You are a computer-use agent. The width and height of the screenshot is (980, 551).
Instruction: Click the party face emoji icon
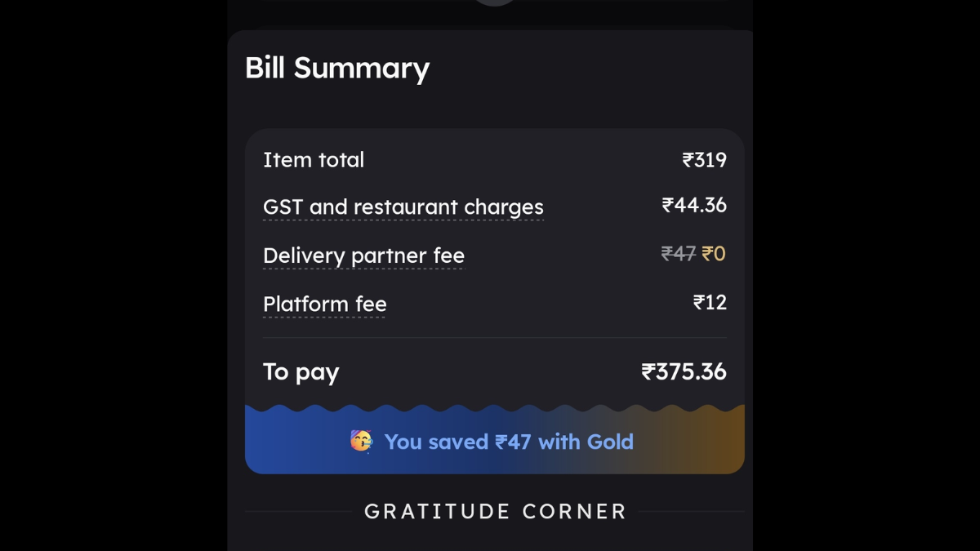361,442
